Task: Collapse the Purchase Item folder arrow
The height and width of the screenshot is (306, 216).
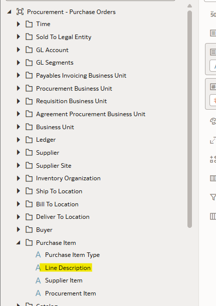Action: 19,243
